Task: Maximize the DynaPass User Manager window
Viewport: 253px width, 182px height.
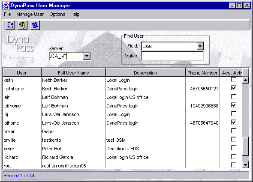Action: tap(239, 6)
